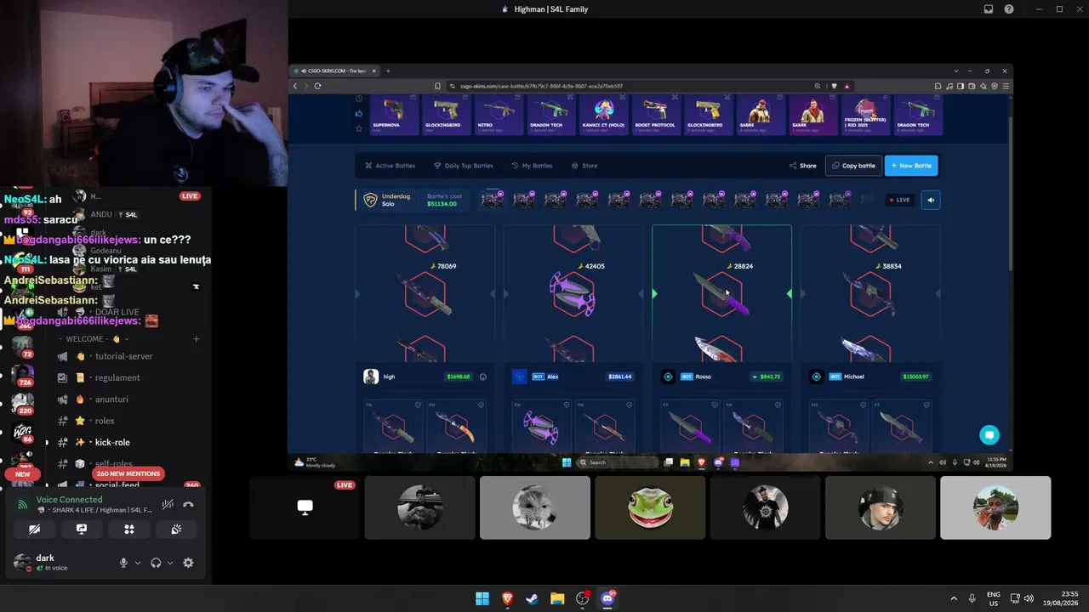This screenshot has width=1089, height=612.
Task: Open headphones output options arrow
Action: (169, 563)
